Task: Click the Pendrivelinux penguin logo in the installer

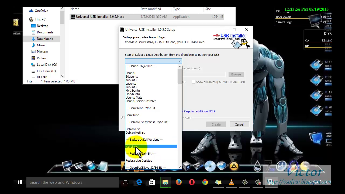Action: (246, 43)
